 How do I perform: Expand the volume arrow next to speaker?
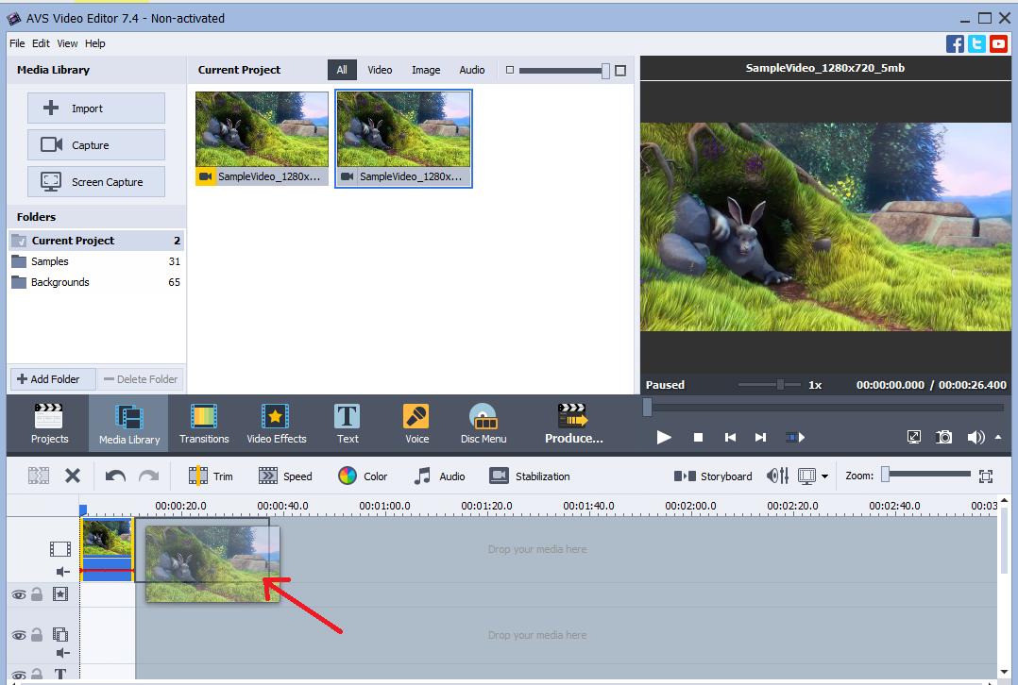click(998, 437)
